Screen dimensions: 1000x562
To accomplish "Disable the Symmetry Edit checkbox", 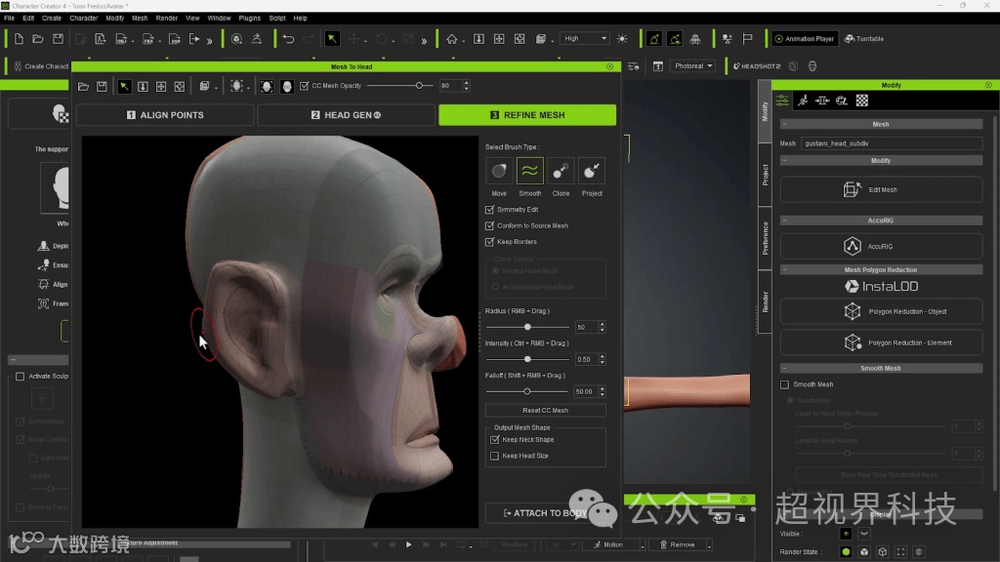I will pos(490,210).
